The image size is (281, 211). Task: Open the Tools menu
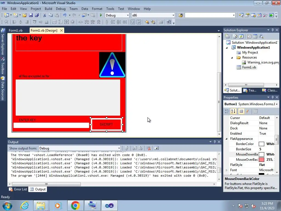(x=110, y=9)
